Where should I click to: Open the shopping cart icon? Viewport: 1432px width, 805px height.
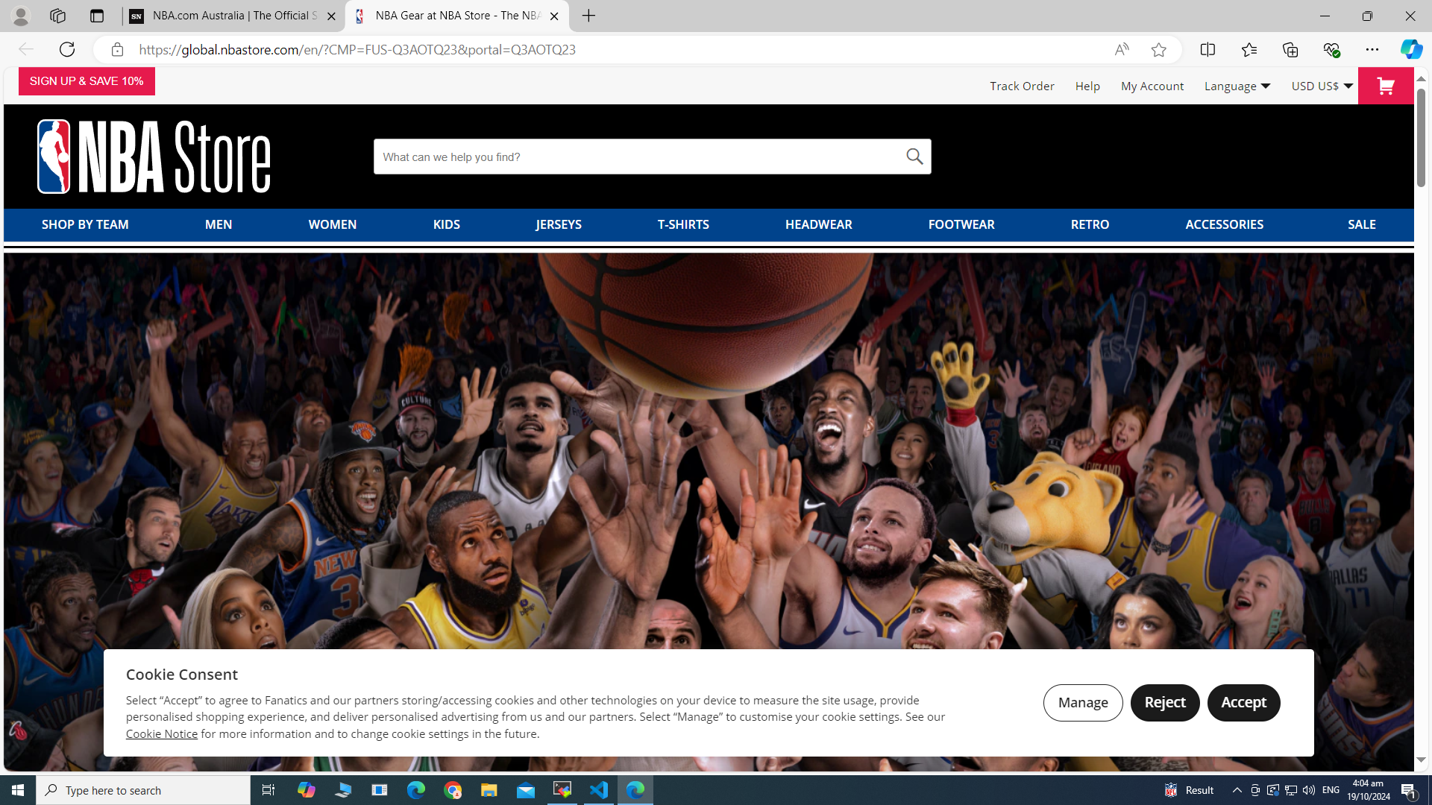click(1385, 86)
